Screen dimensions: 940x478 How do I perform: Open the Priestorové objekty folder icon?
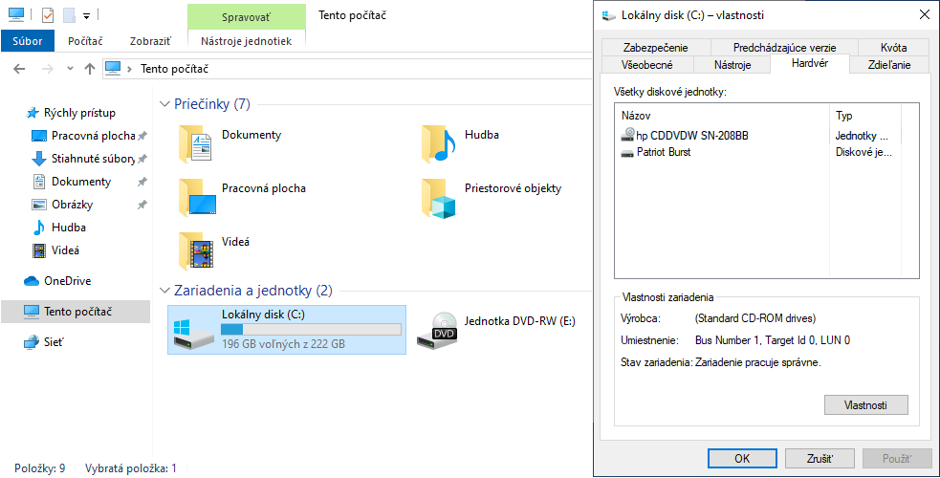click(438, 198)
